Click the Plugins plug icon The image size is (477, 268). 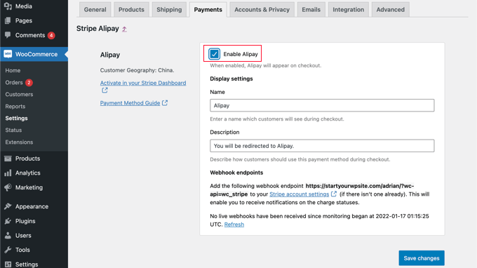point(8,221)
